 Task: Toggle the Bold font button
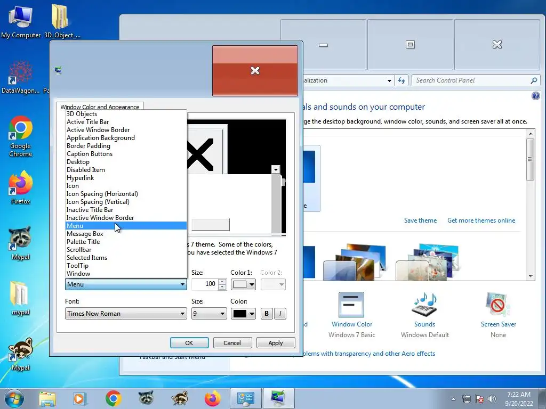pyautogui.click(x=267, y=313)
